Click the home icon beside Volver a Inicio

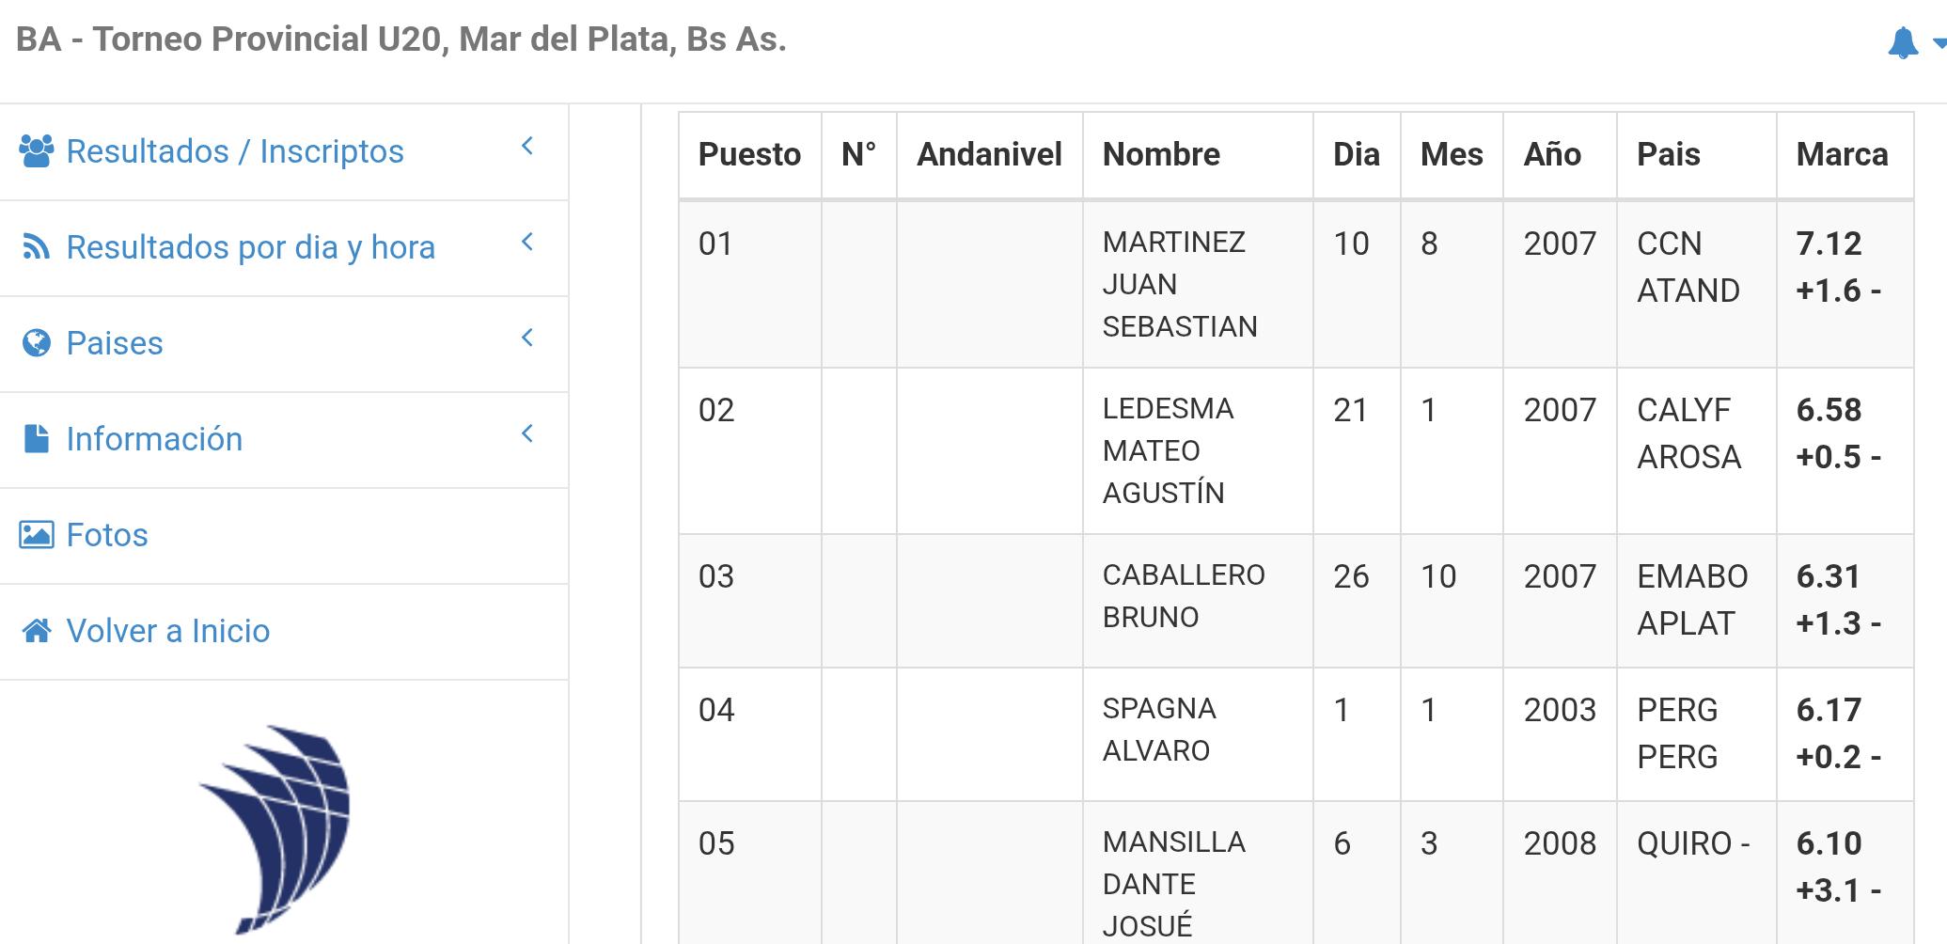[37, 631]
